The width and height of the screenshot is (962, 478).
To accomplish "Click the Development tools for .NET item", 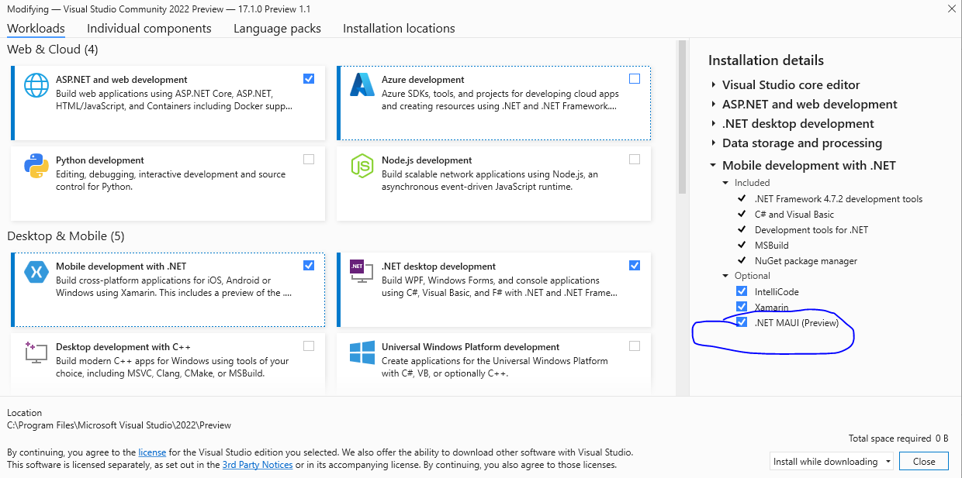I will click(811, 230).
